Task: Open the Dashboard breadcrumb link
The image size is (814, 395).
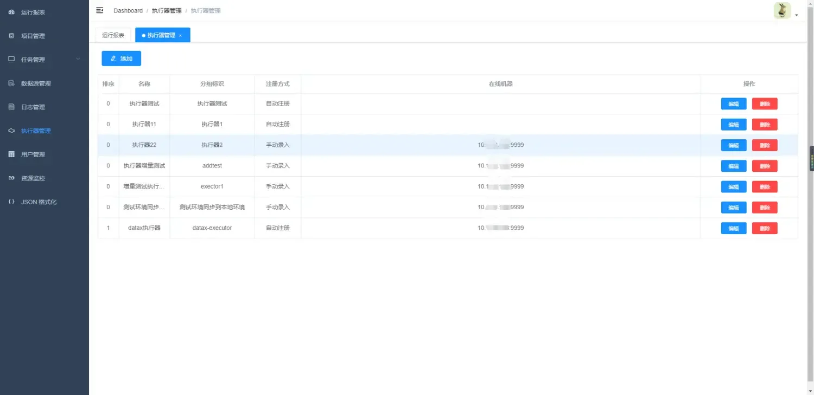Action: (x=128, y=10)
